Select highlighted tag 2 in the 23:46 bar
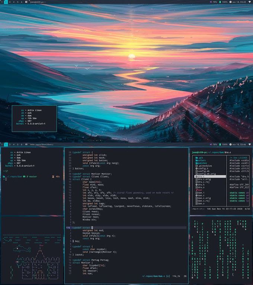The height and width of the screenshot is (285, 253). 6,145
